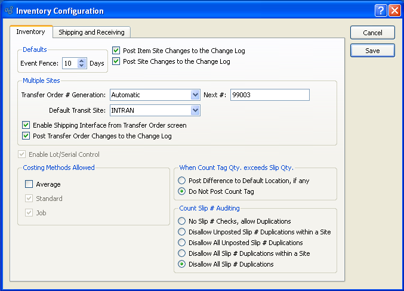Uncheck Post Transfer Order Changes checkbox
Image resolution: width=404 pixels, height=291 pixels.
(x=26, y=136)
